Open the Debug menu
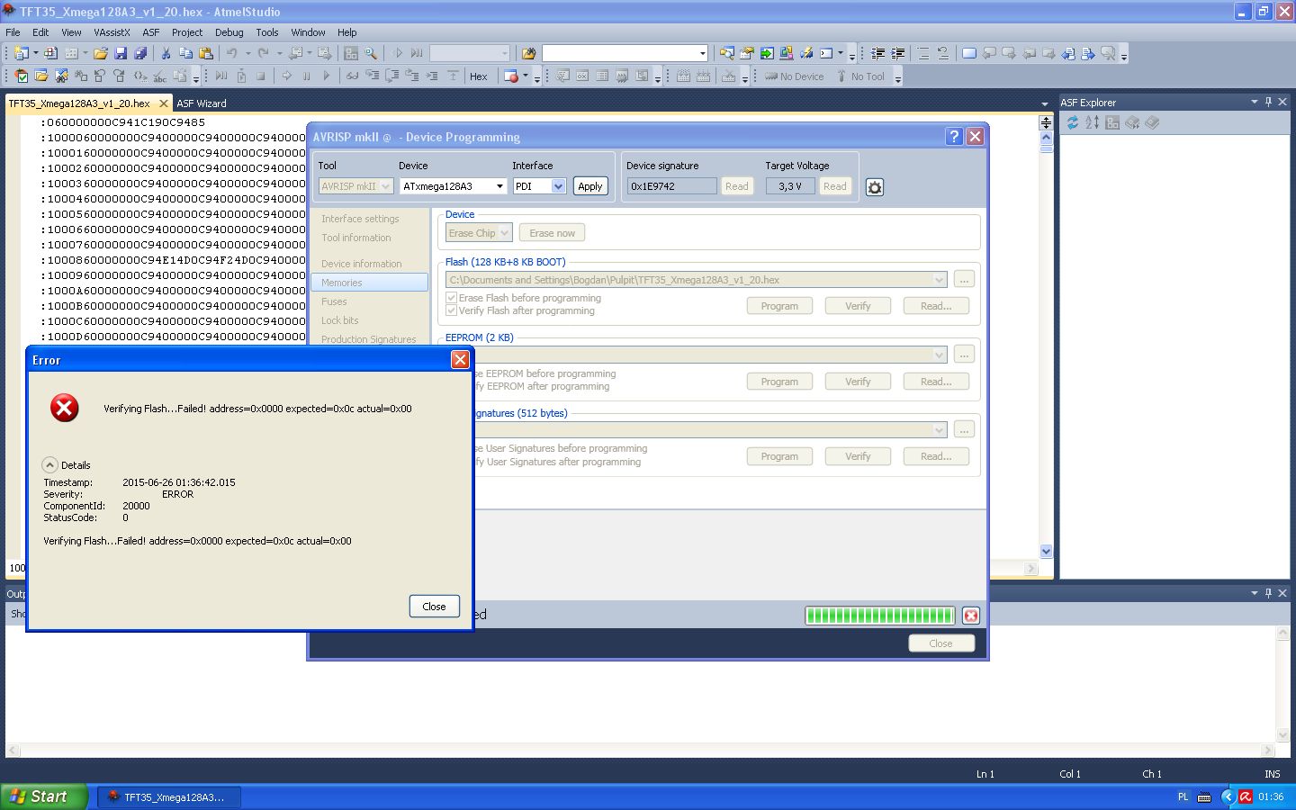1296x810 pixels. point(229,32)
